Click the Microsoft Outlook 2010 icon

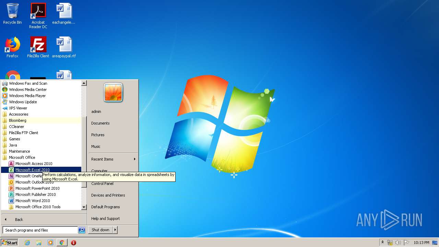click(11, 182)
